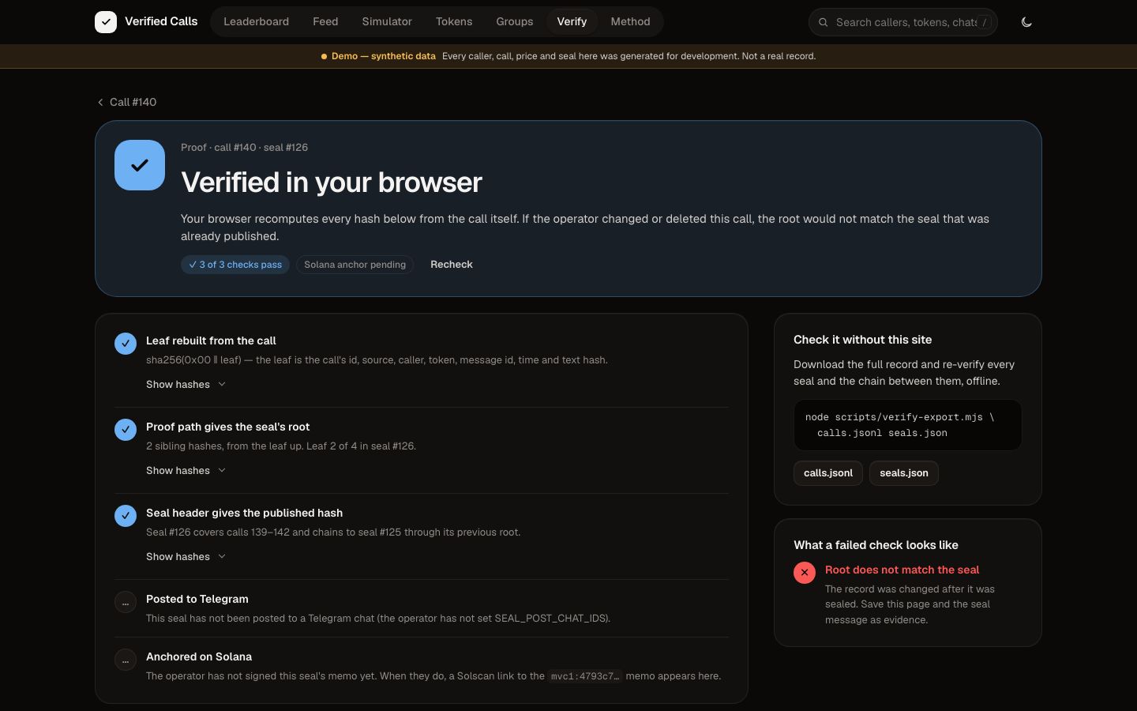
Task: Click the search callers input field
Action: coord(902,22)
